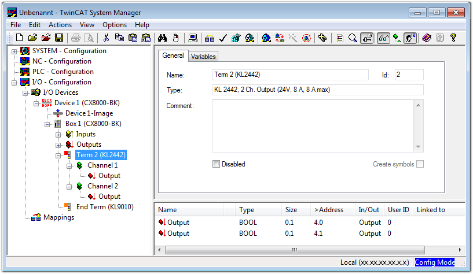This screenshot has width=473, height=274.
Task: Click the Paste with links toolbar icon
Action: (146, 38)
